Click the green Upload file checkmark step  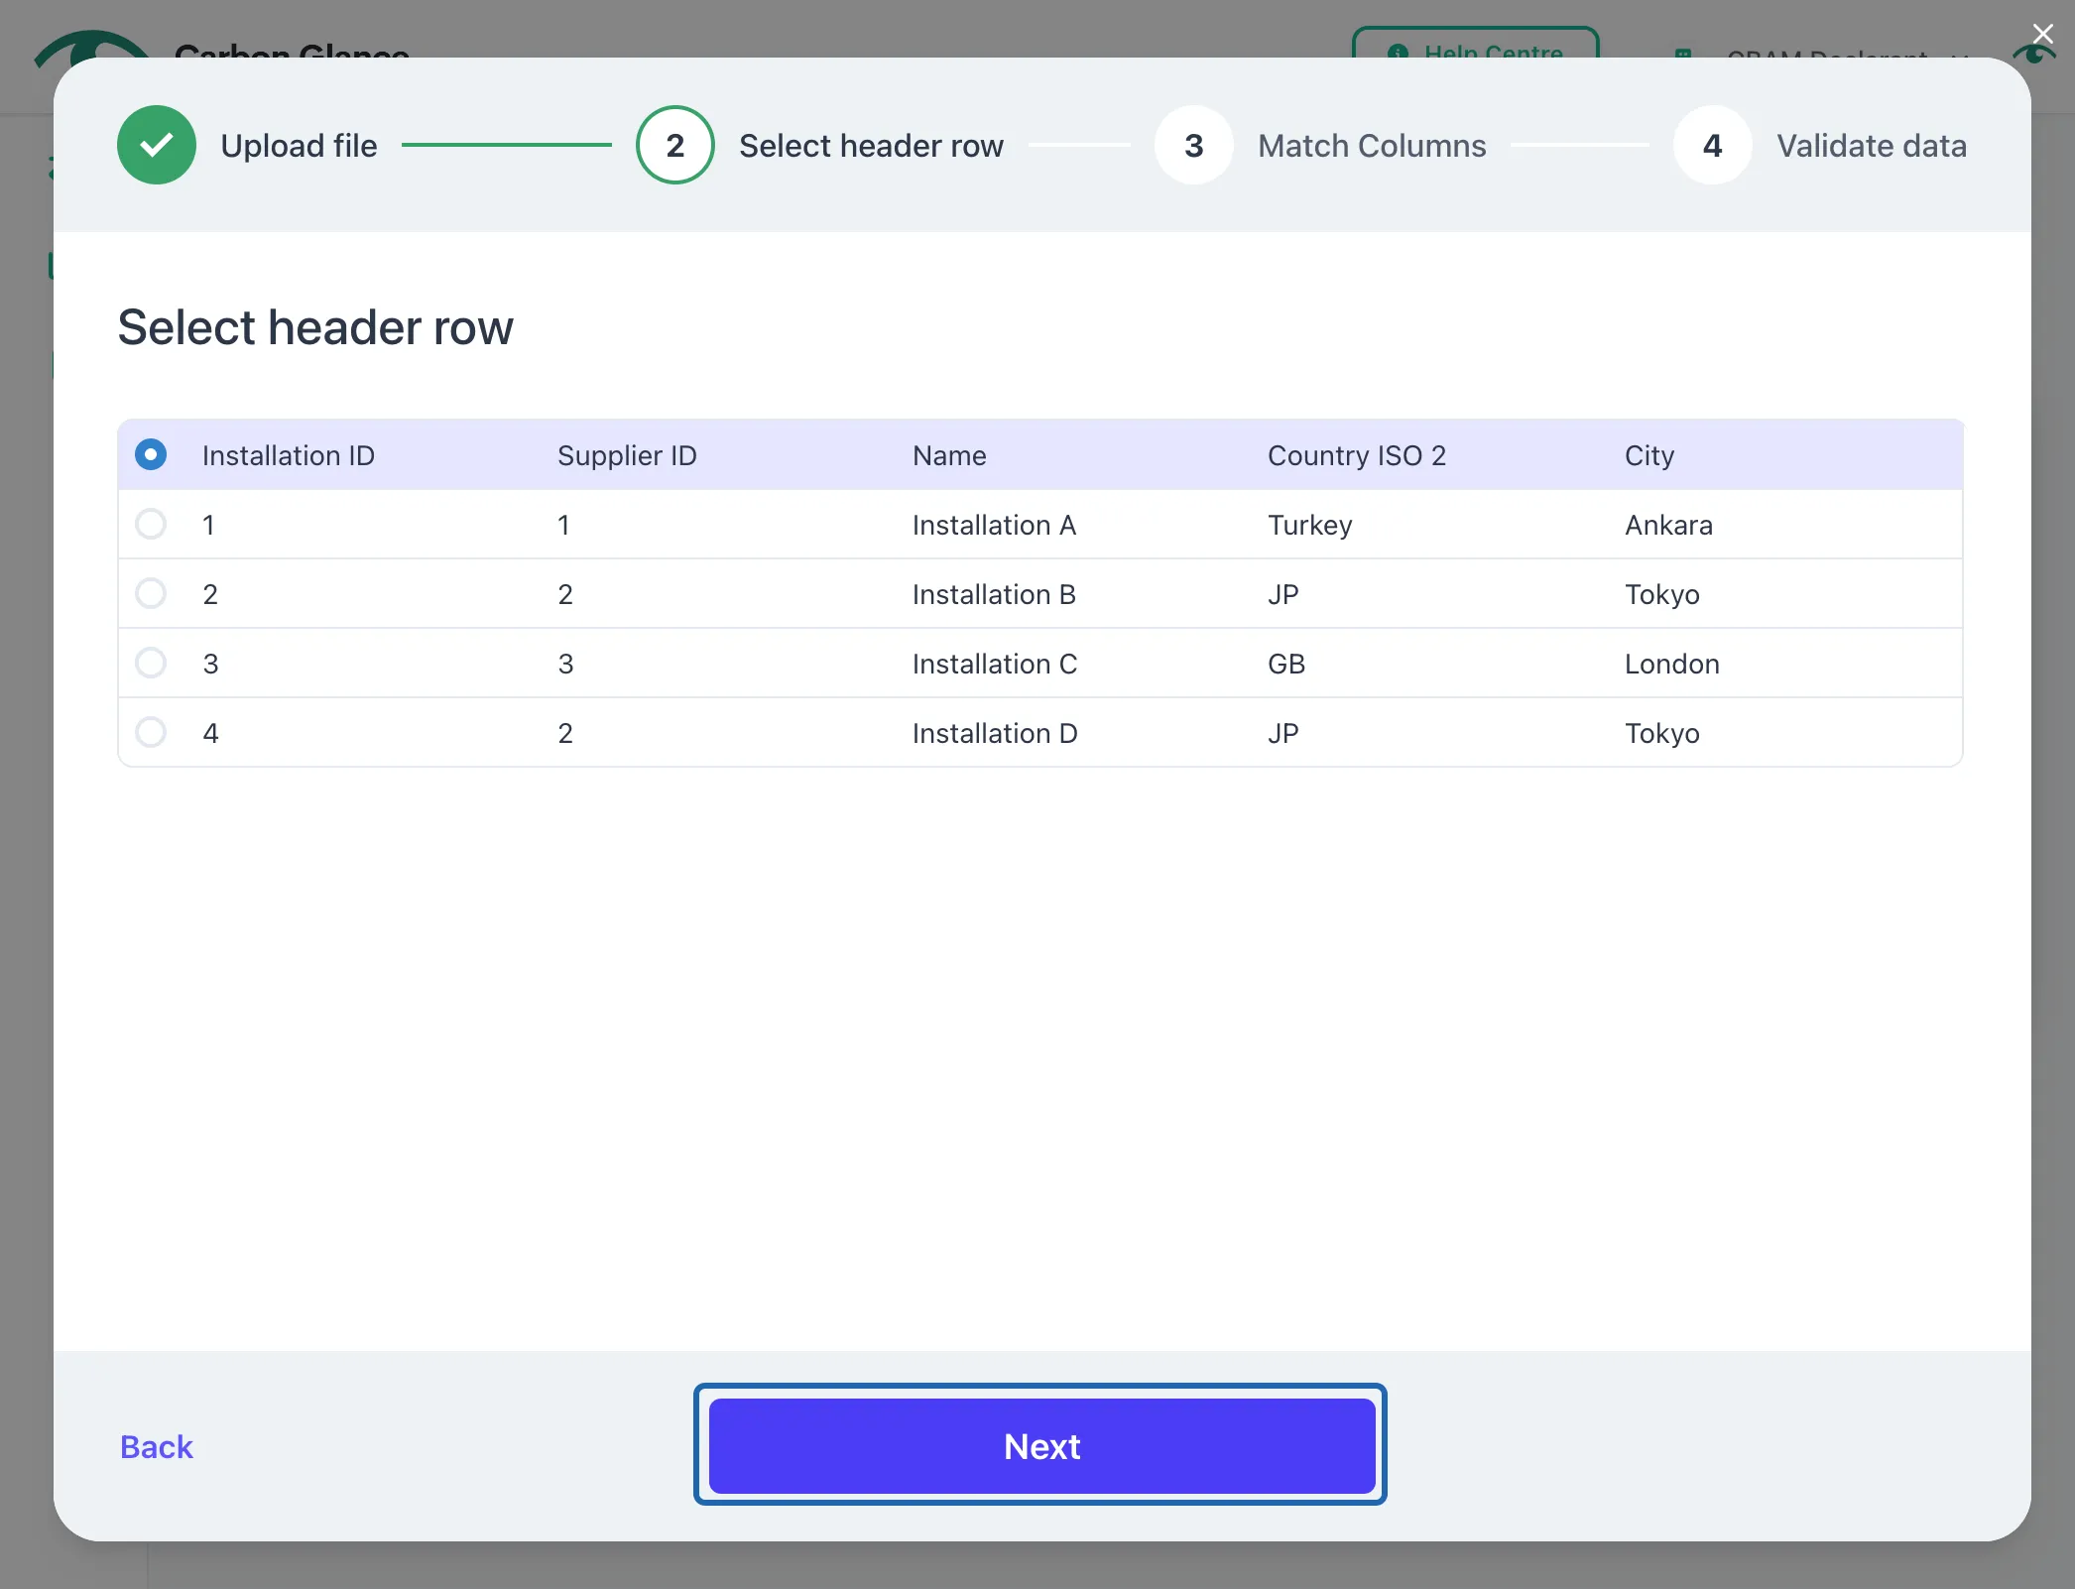click(157, 145)
